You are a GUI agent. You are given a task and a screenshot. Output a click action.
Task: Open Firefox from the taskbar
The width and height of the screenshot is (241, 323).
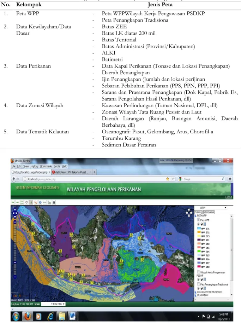[x=28, y=316]
